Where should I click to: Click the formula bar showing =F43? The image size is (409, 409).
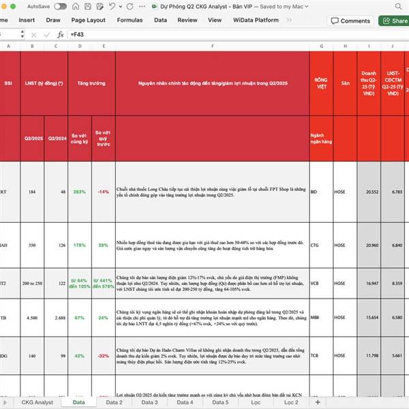(238, 35)
